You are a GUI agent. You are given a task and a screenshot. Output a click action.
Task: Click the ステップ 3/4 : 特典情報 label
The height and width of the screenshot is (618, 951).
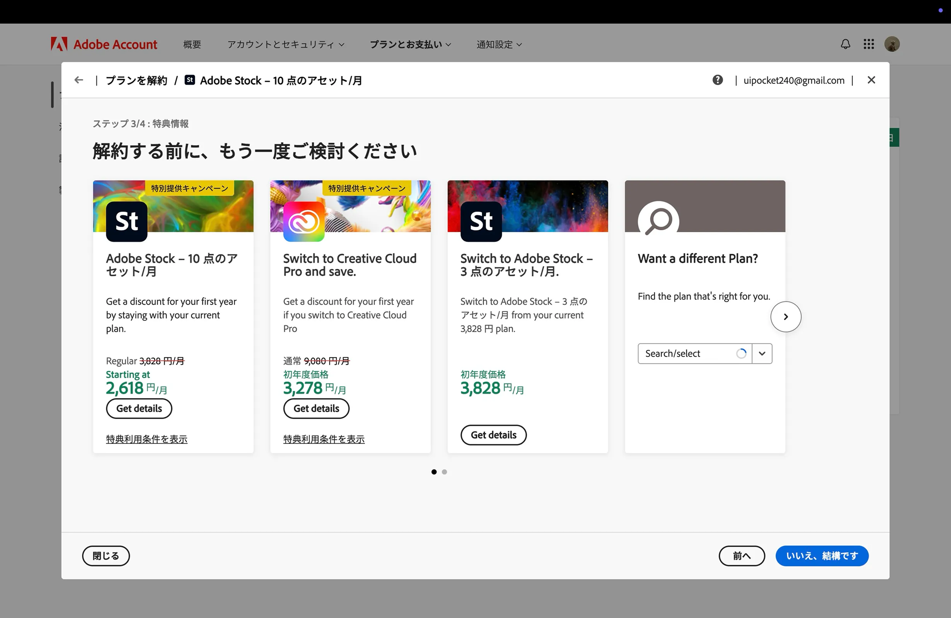[141, 123]
